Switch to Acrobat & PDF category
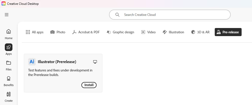Viewport: 252px width, 105px height. click(86, 32)
